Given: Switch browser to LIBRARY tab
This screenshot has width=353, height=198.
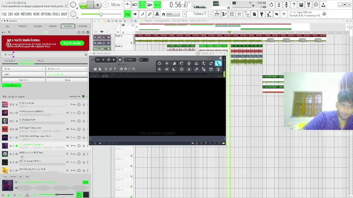Looking at the screenshot, I should 53,26.
